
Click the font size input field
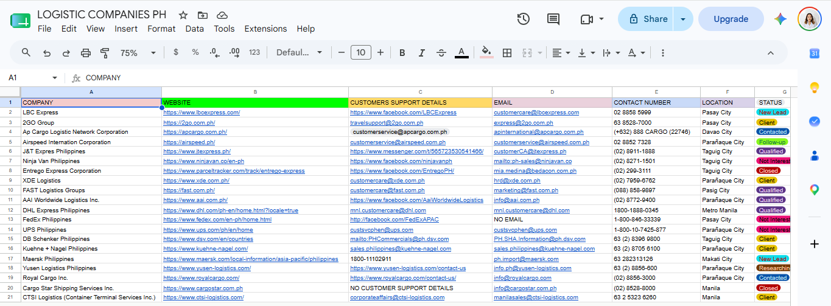click(361, 53)
